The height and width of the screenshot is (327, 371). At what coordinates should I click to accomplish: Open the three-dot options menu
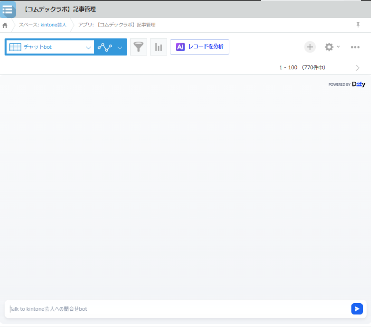point(355,47)
